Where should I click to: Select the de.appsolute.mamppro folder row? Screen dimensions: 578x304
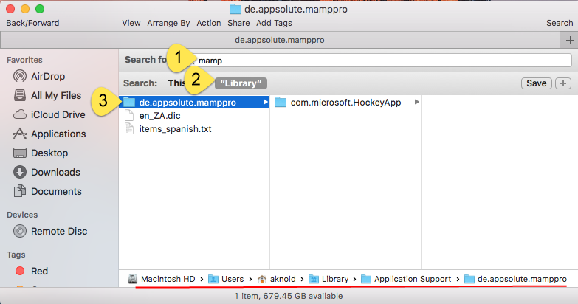194,102
